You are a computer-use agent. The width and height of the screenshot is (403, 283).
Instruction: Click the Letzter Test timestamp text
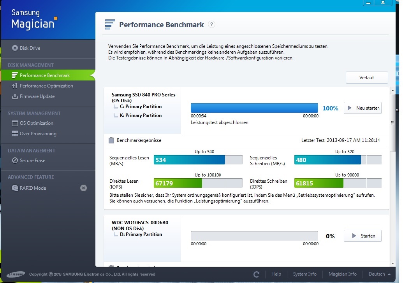(341, 140)
